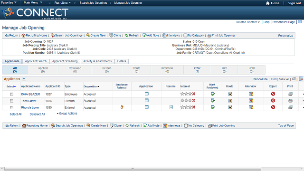Reject applicant Tomi Carter
This screenshot has height=171, width=304.
(x=273, y=100)
